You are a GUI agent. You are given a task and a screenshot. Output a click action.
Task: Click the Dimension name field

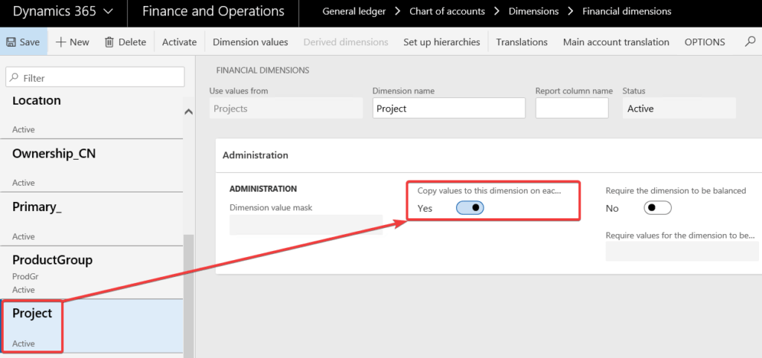coord(449,108)
